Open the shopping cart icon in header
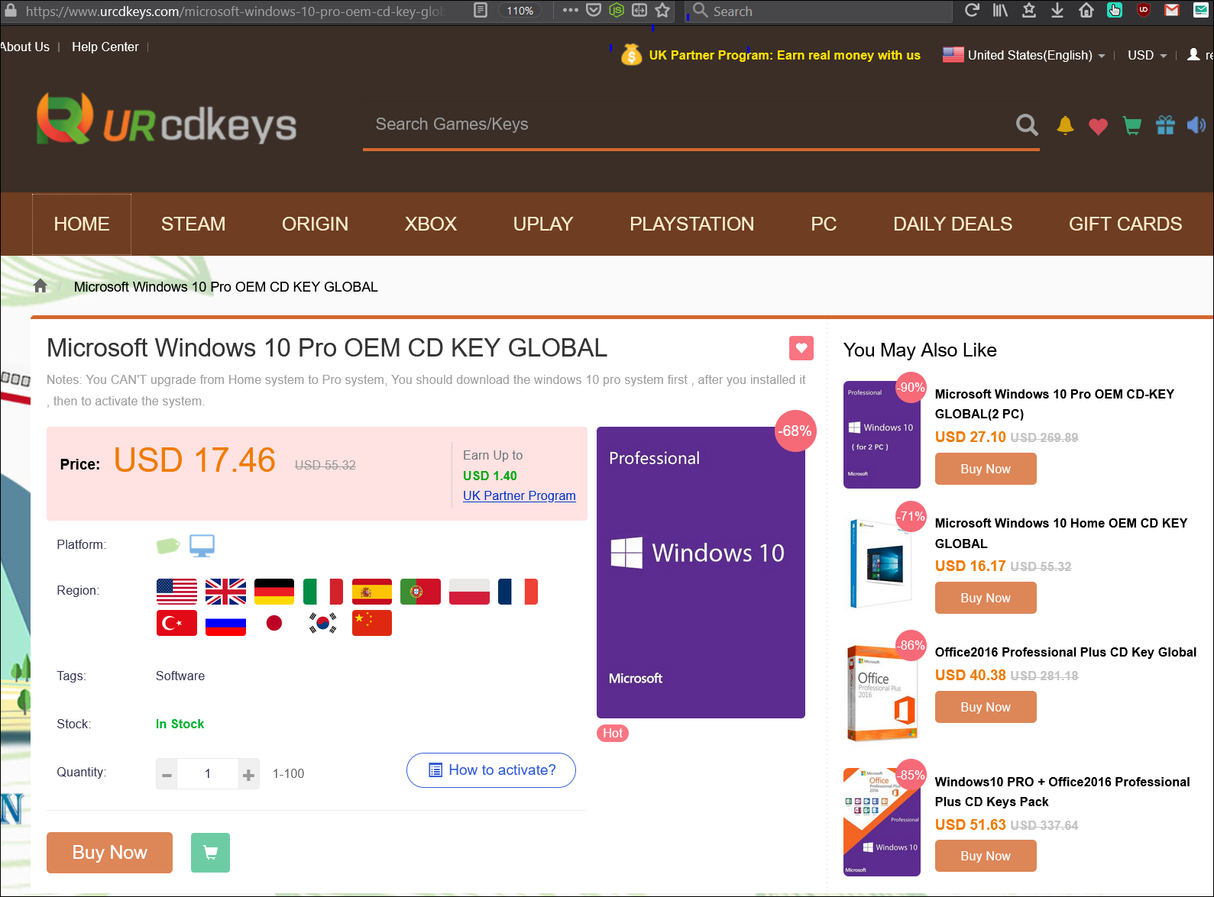The width and height of the screenshot is (1214, 897). [x=1132, y=125]
